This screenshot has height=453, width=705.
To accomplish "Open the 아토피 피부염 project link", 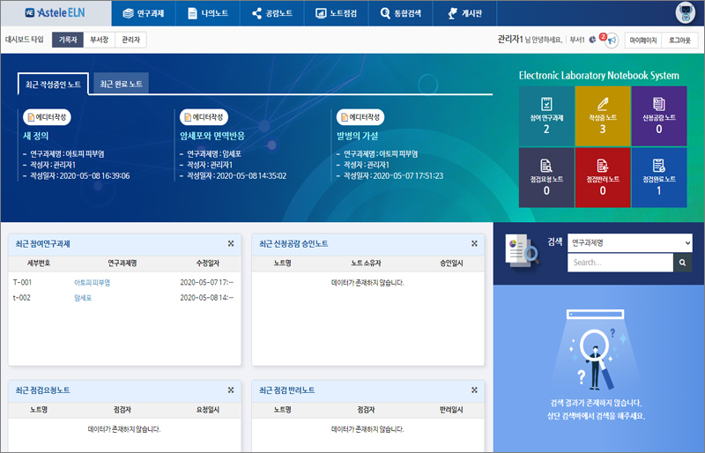I will point(92,282).
